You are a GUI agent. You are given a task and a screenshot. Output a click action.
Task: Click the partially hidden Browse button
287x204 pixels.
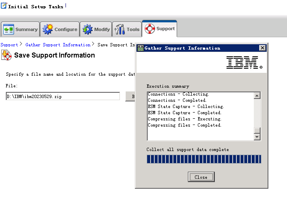pyautogui.click(x=130, y=96)
